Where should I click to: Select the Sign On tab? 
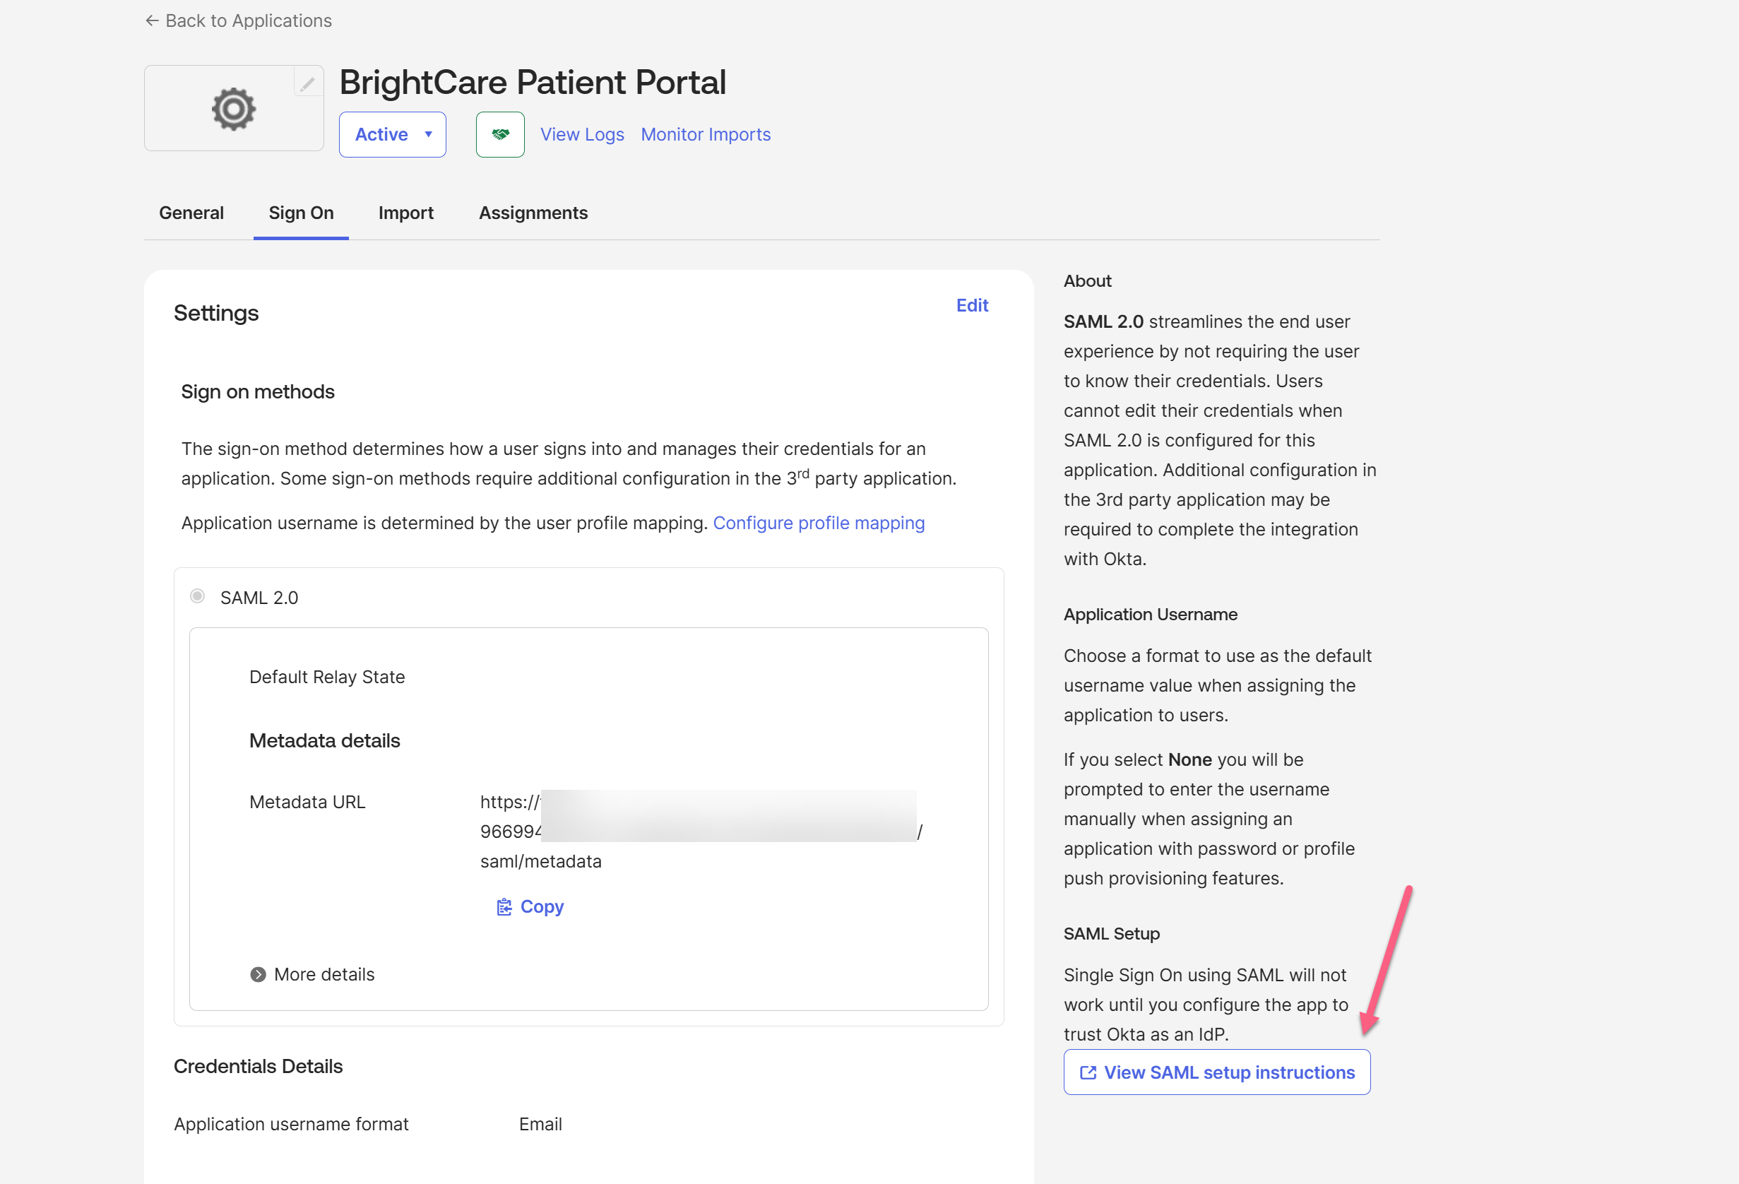point(301,213)
